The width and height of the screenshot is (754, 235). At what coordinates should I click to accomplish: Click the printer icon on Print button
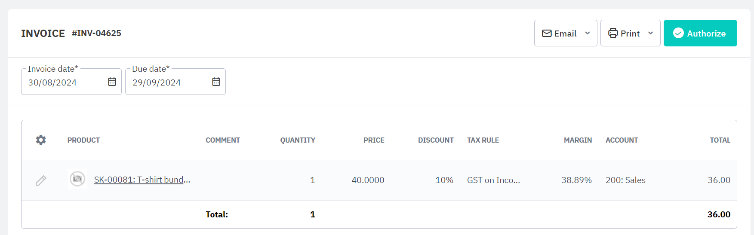point(613,34)
